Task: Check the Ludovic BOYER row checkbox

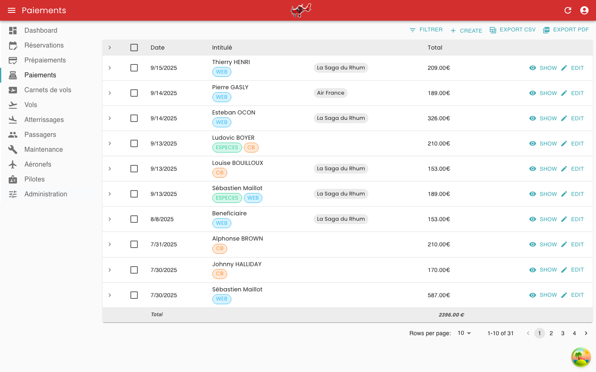Action: [x=134, y=143]
